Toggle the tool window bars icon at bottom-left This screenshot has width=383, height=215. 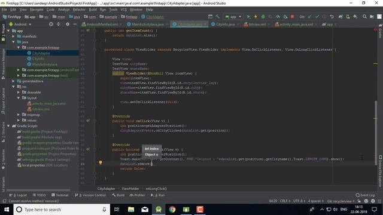[4, 201]
